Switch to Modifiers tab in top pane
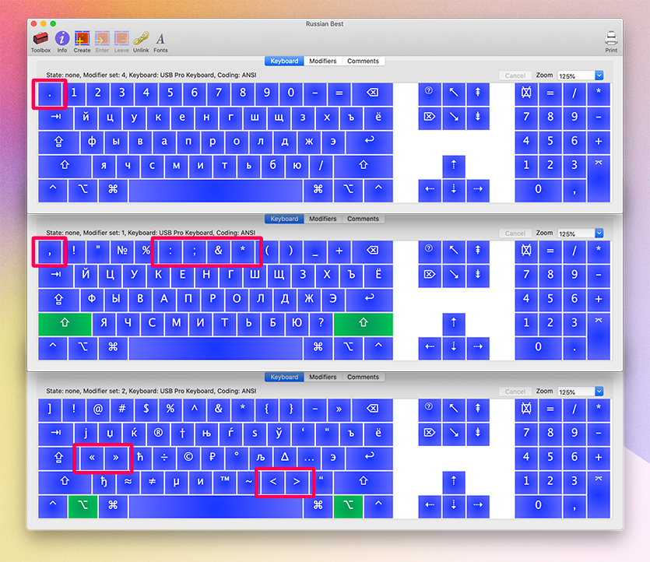Image resolution: width=650 pixels, height=562 pixels. [323, 61]
